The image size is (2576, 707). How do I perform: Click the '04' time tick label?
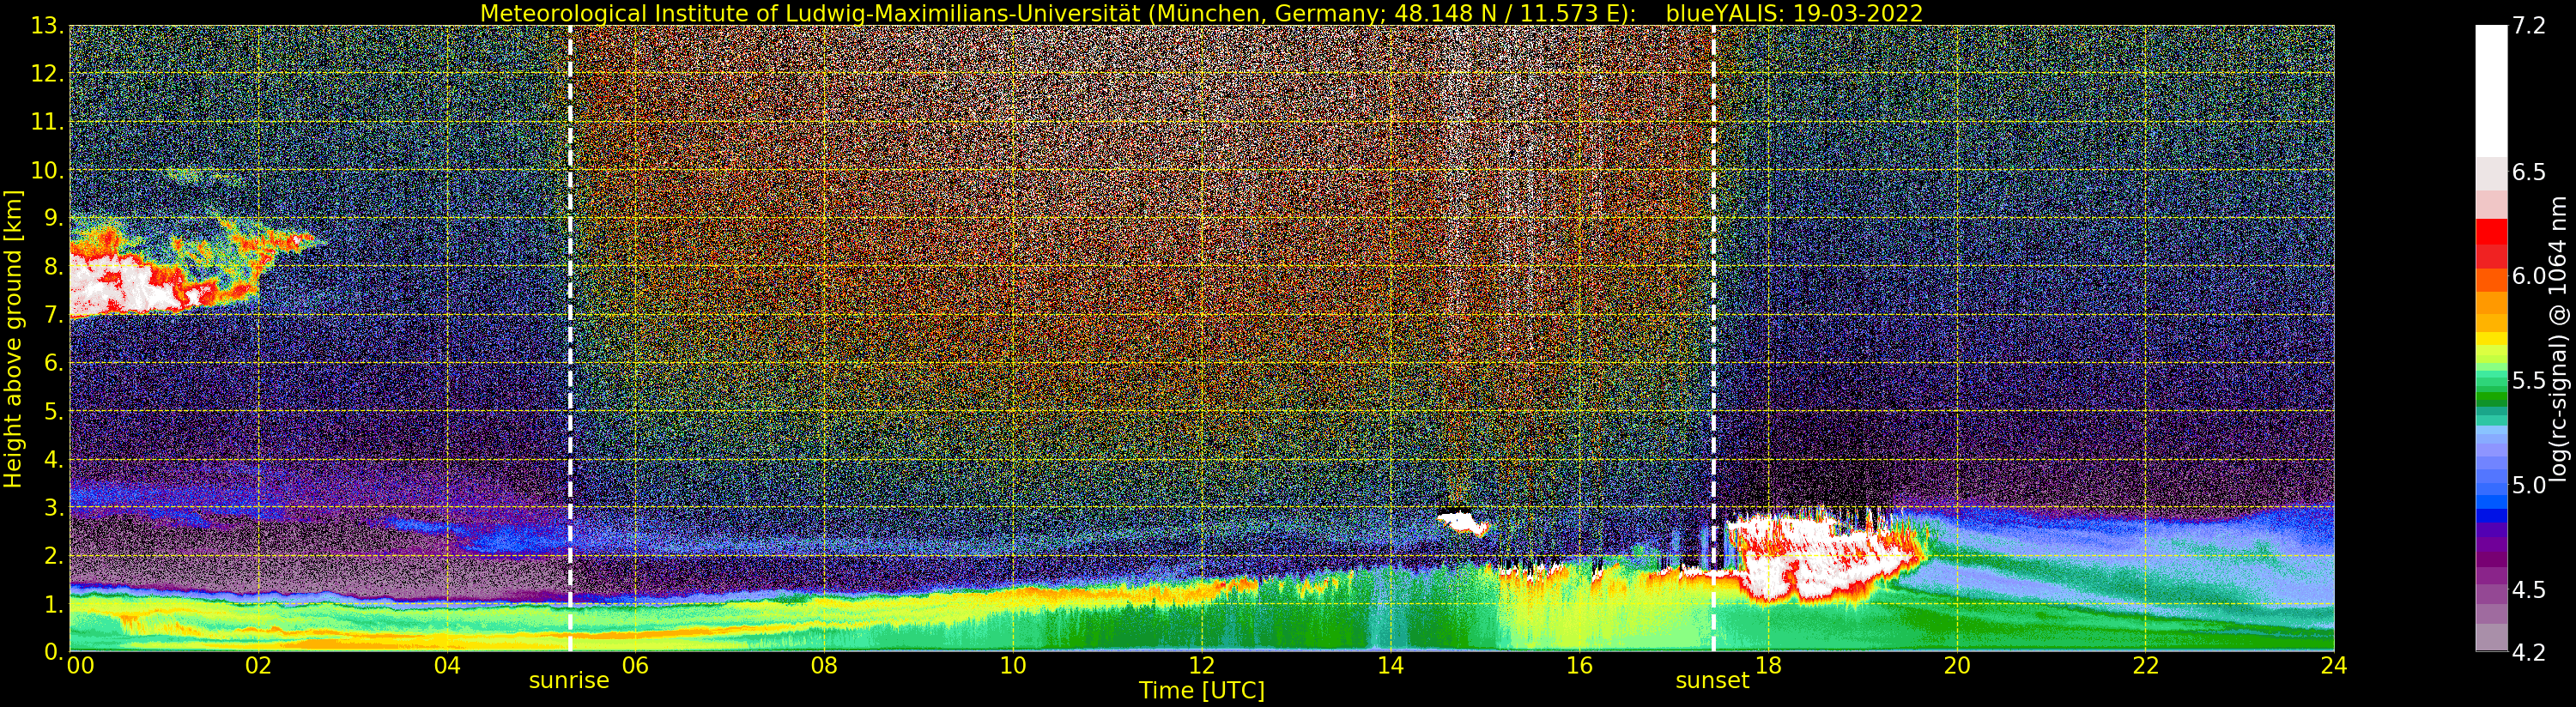tap(447, 666)
